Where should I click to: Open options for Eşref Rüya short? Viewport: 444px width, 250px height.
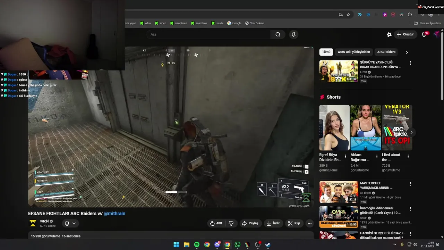pos(345,157)
